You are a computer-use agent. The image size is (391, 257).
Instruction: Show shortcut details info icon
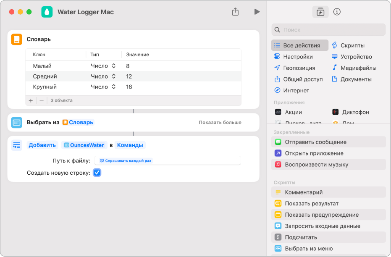[337, 12]
